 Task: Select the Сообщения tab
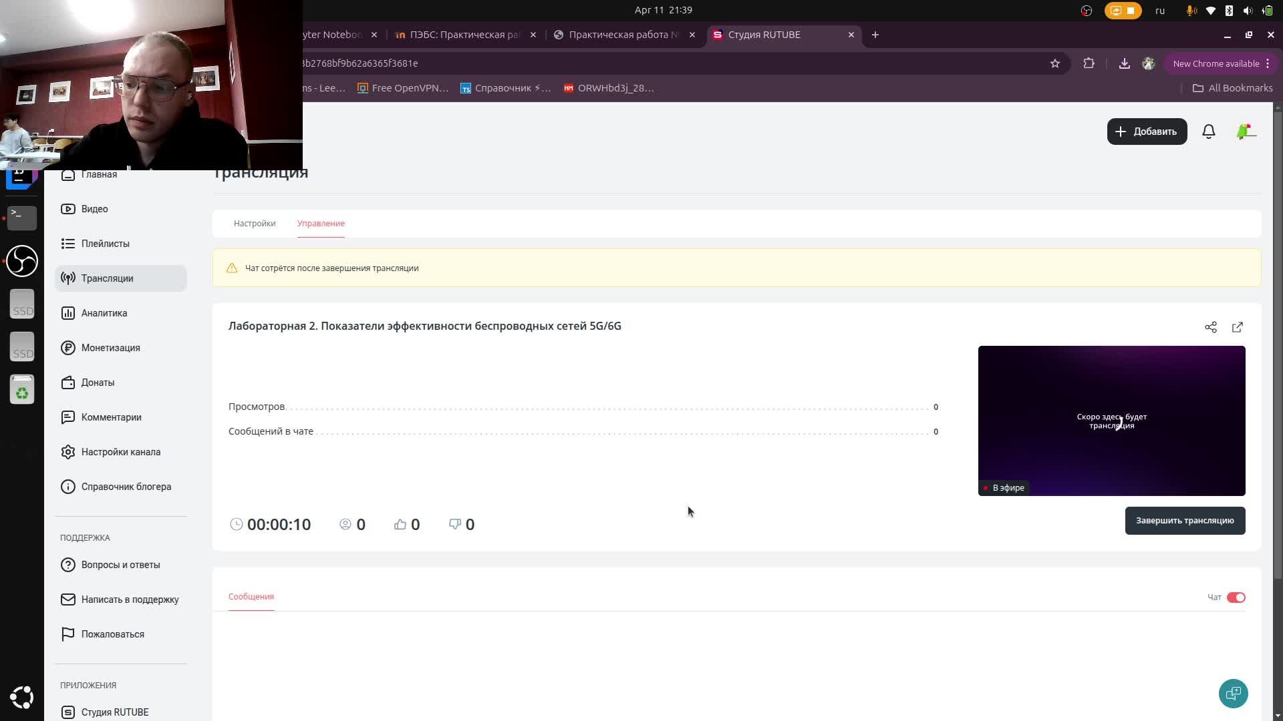point(251,597)
